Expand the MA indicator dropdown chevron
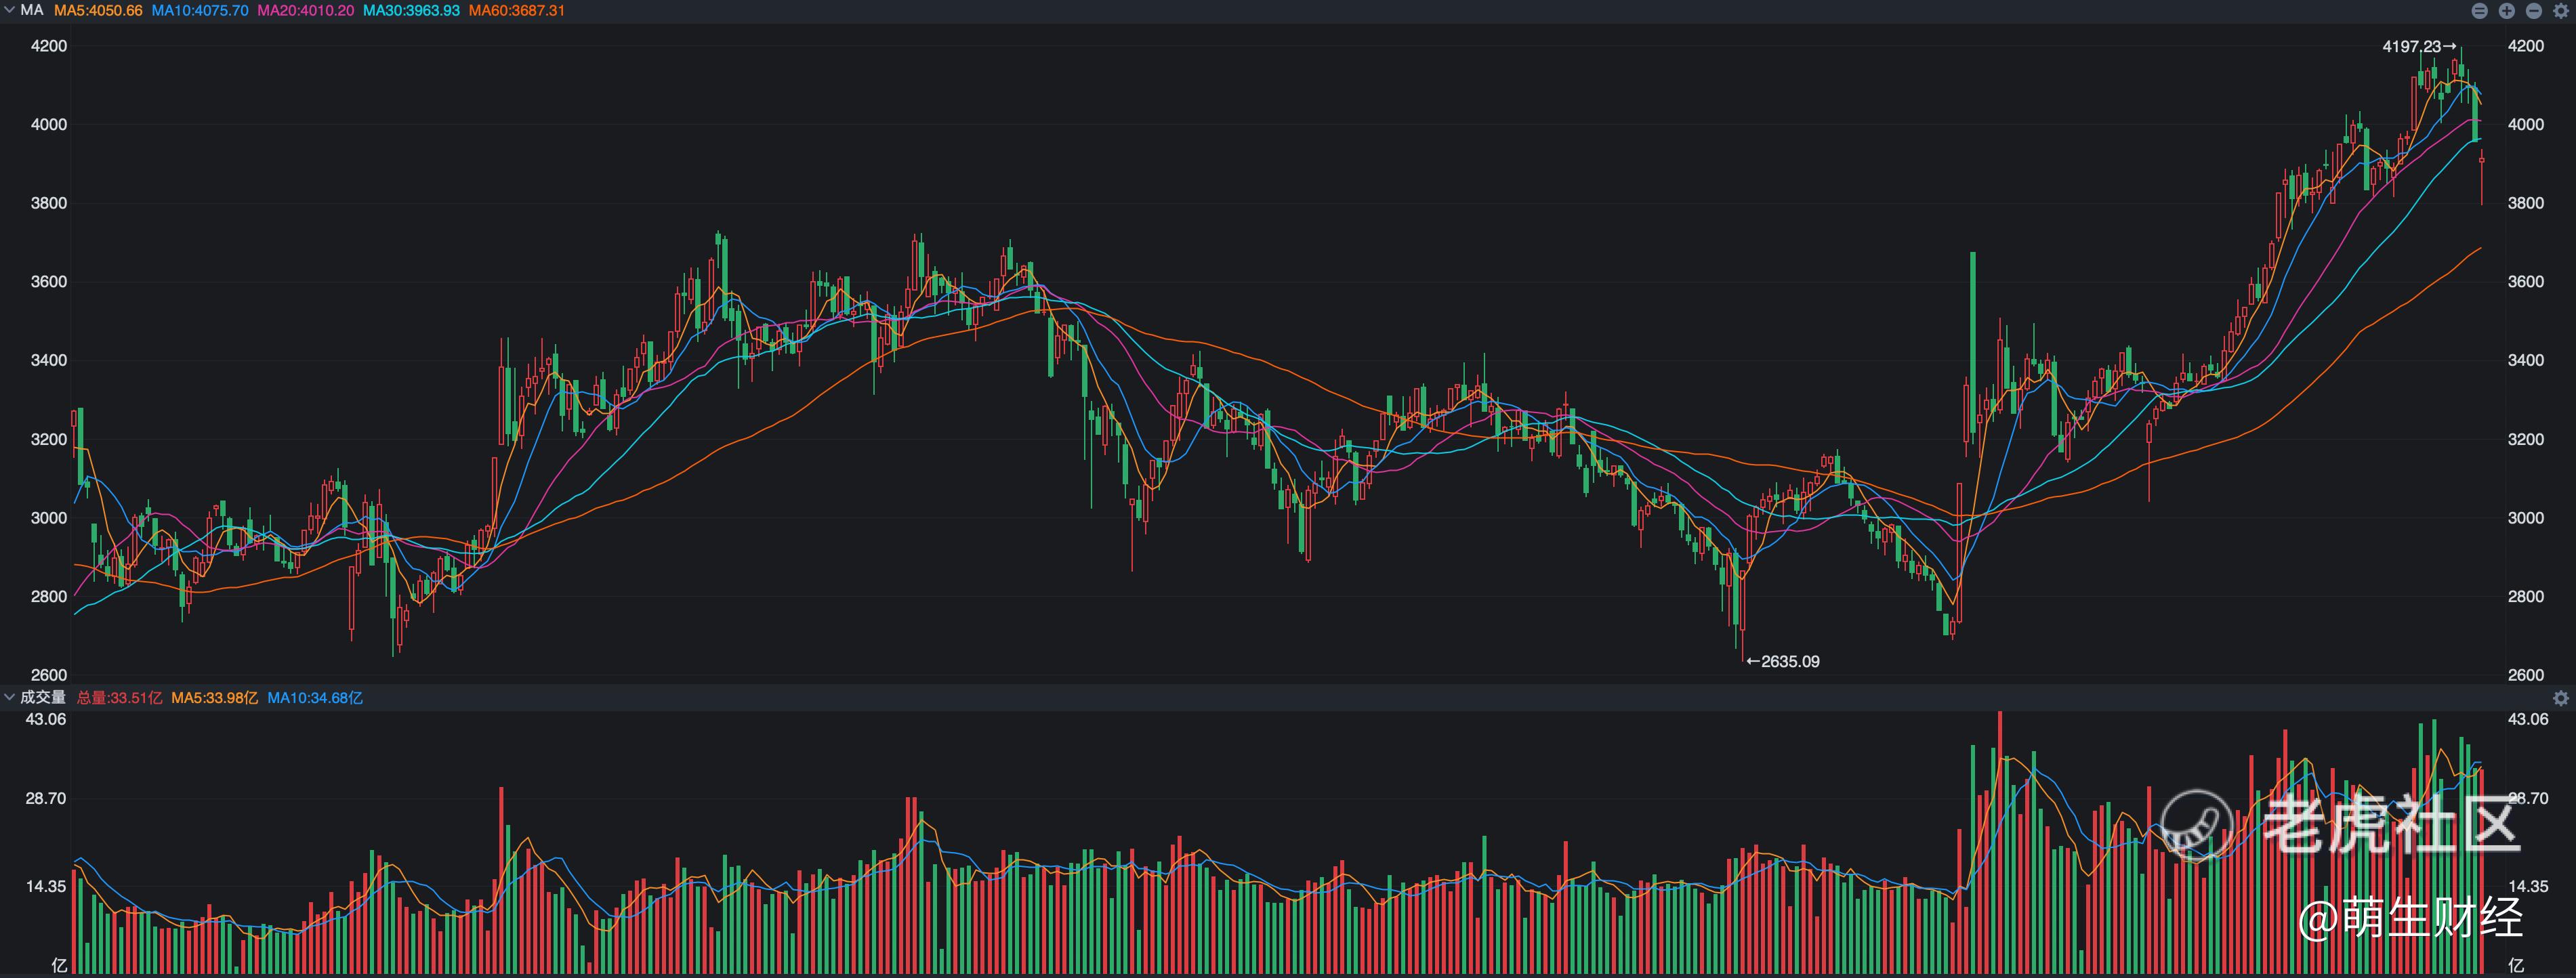The height and width of the screenshot is (978, 2576). point(9,10)
